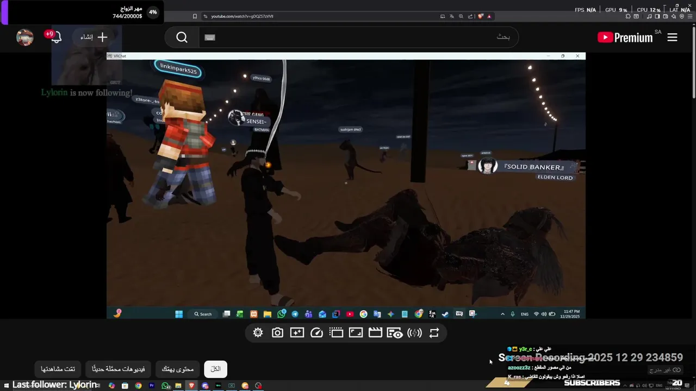The width and height of the screenshot is (696, 391).
Task: Open WhatsApp on outer taskbar
Action: 165,386
